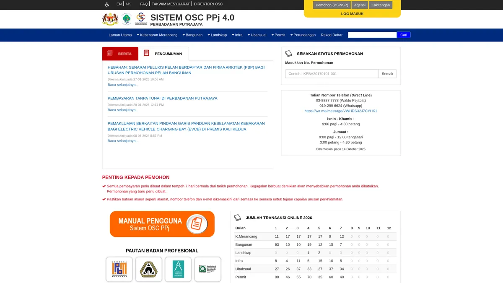This screenshot has height=283, width=503.
Task: Click the Log Masuk label
Action: coord(352,13)
